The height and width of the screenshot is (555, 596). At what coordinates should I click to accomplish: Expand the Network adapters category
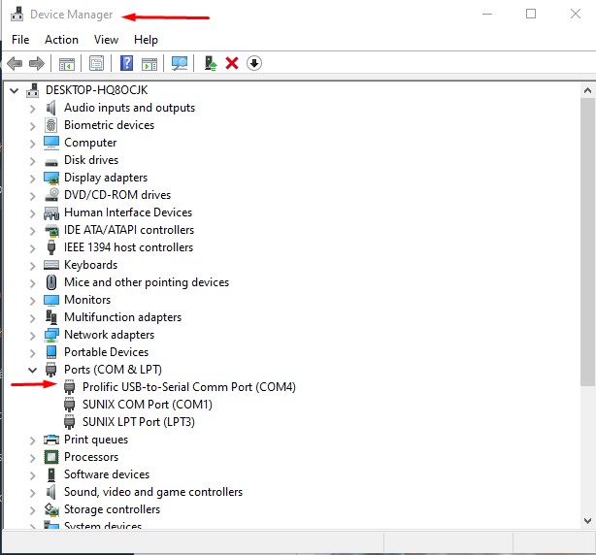33,336
